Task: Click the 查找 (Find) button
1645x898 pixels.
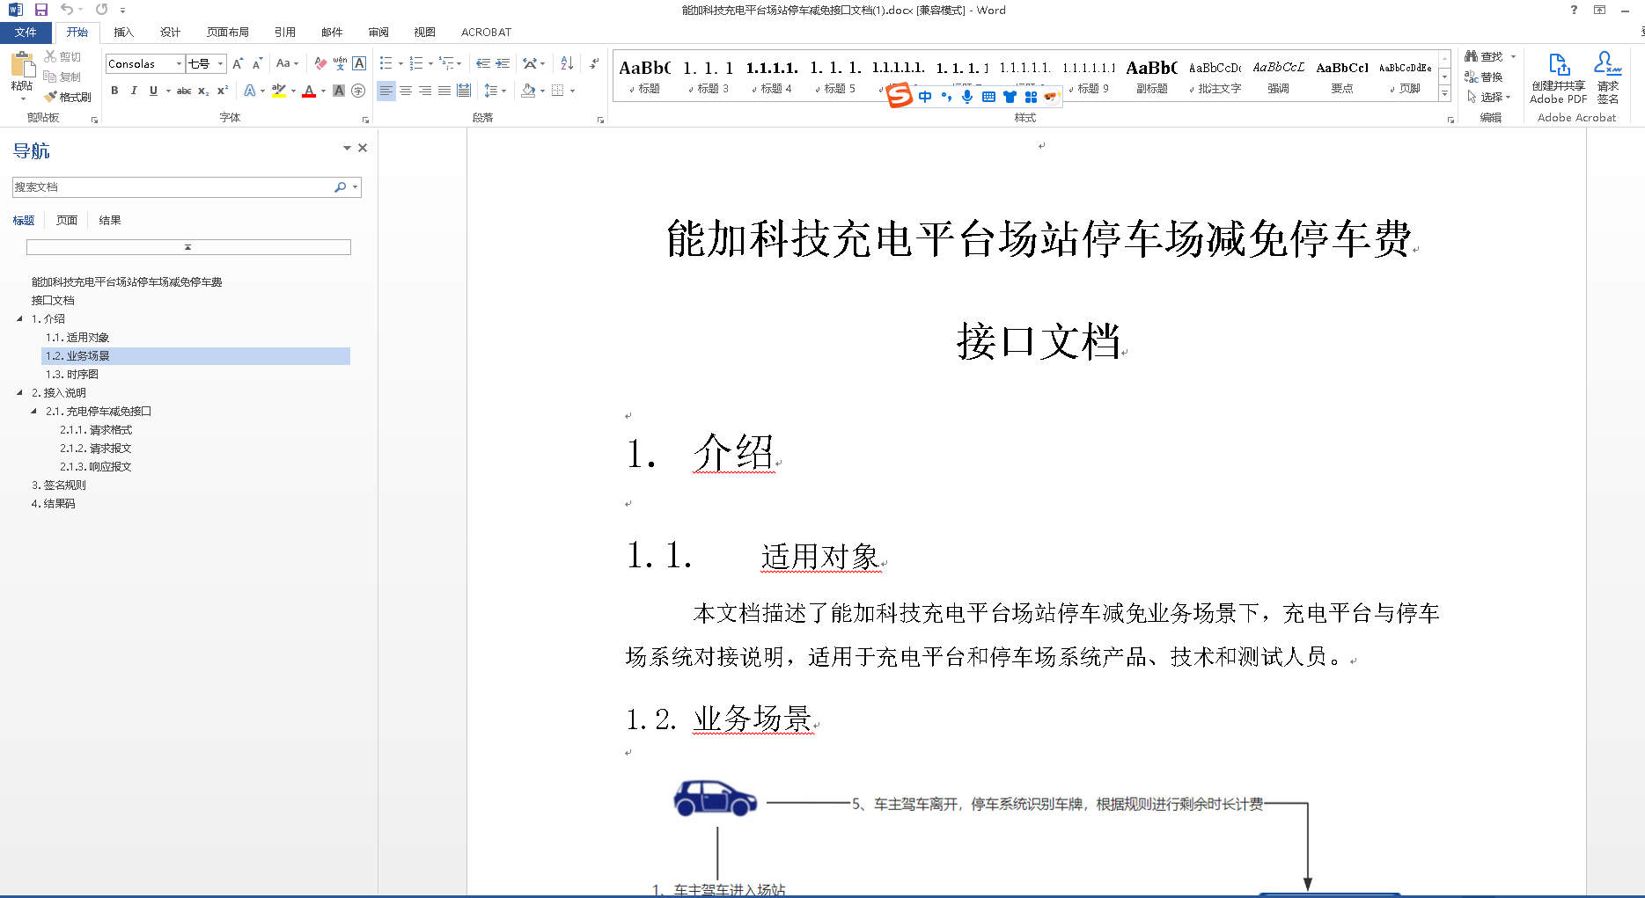Action: [1484, 56]
